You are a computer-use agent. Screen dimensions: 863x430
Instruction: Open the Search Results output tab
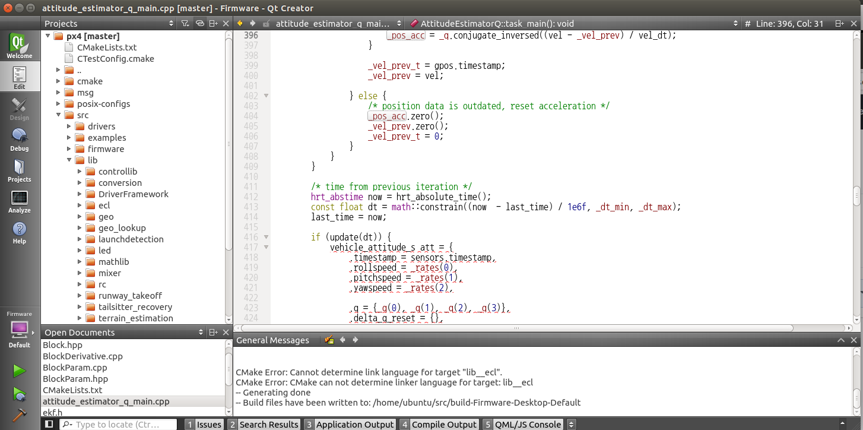[263, 424]
